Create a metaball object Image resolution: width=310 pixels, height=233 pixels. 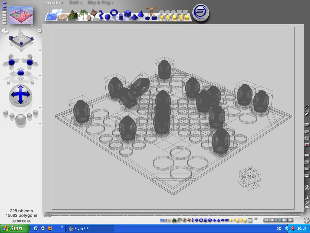(x=101, y=15)
